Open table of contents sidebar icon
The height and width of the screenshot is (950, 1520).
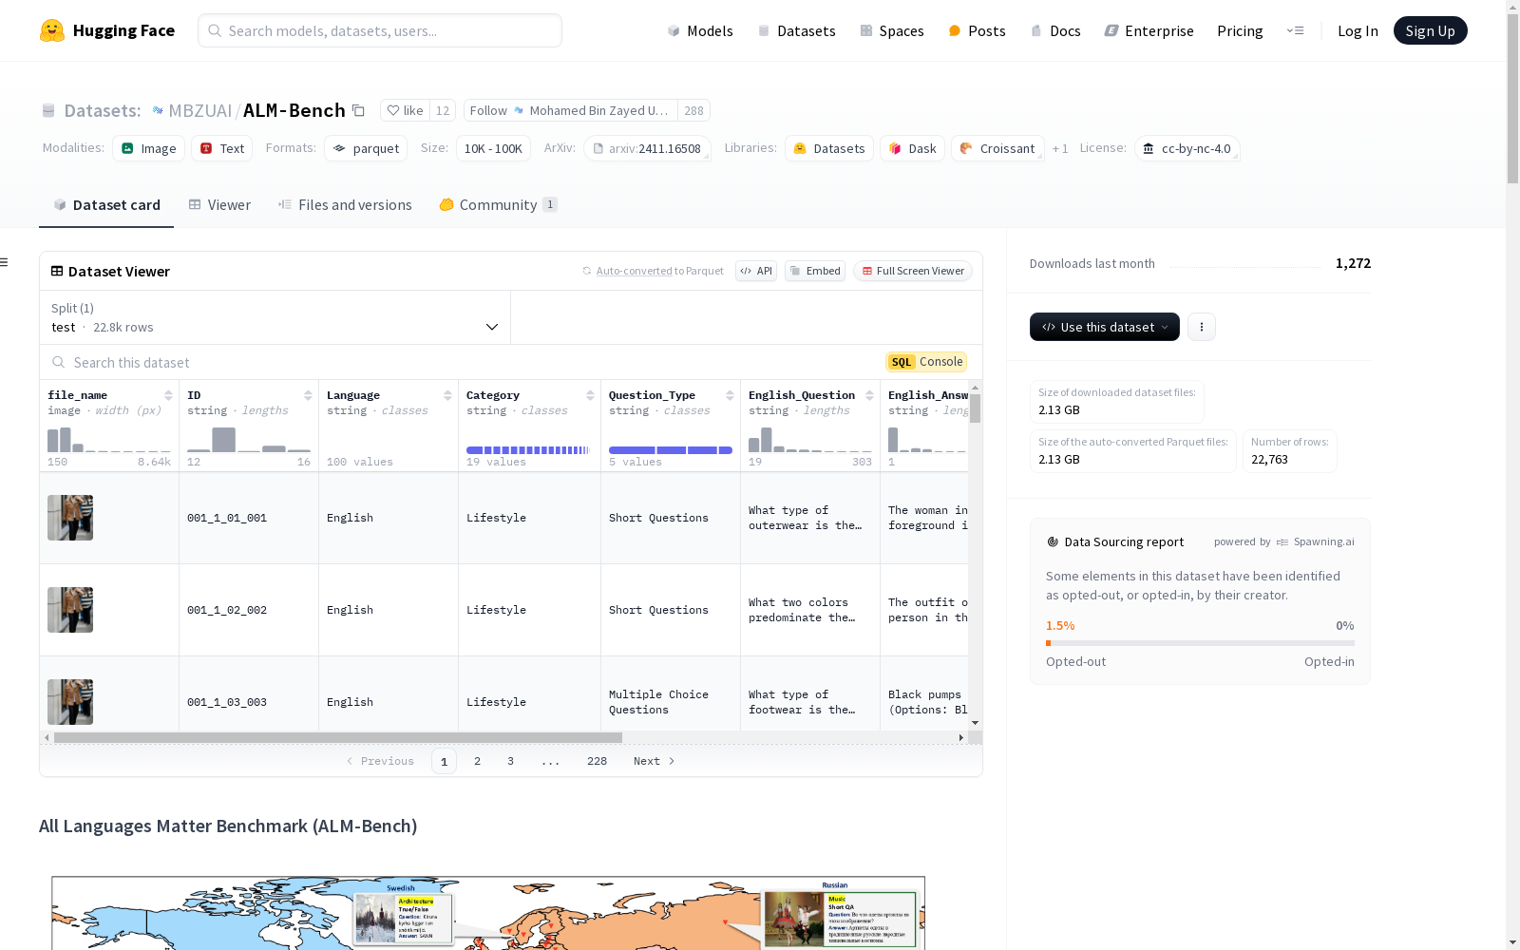pos(5,262)
